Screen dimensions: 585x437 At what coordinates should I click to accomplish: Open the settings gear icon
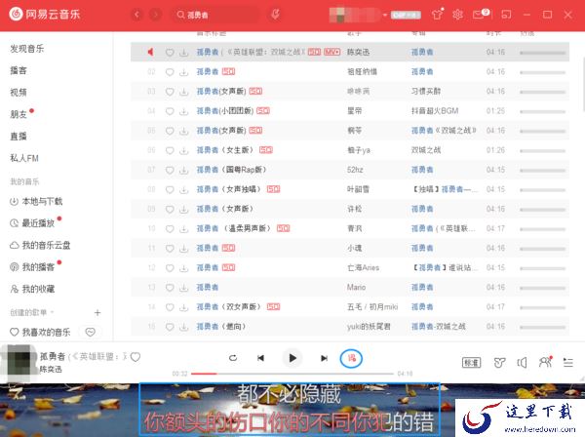[x=457, y=15]
